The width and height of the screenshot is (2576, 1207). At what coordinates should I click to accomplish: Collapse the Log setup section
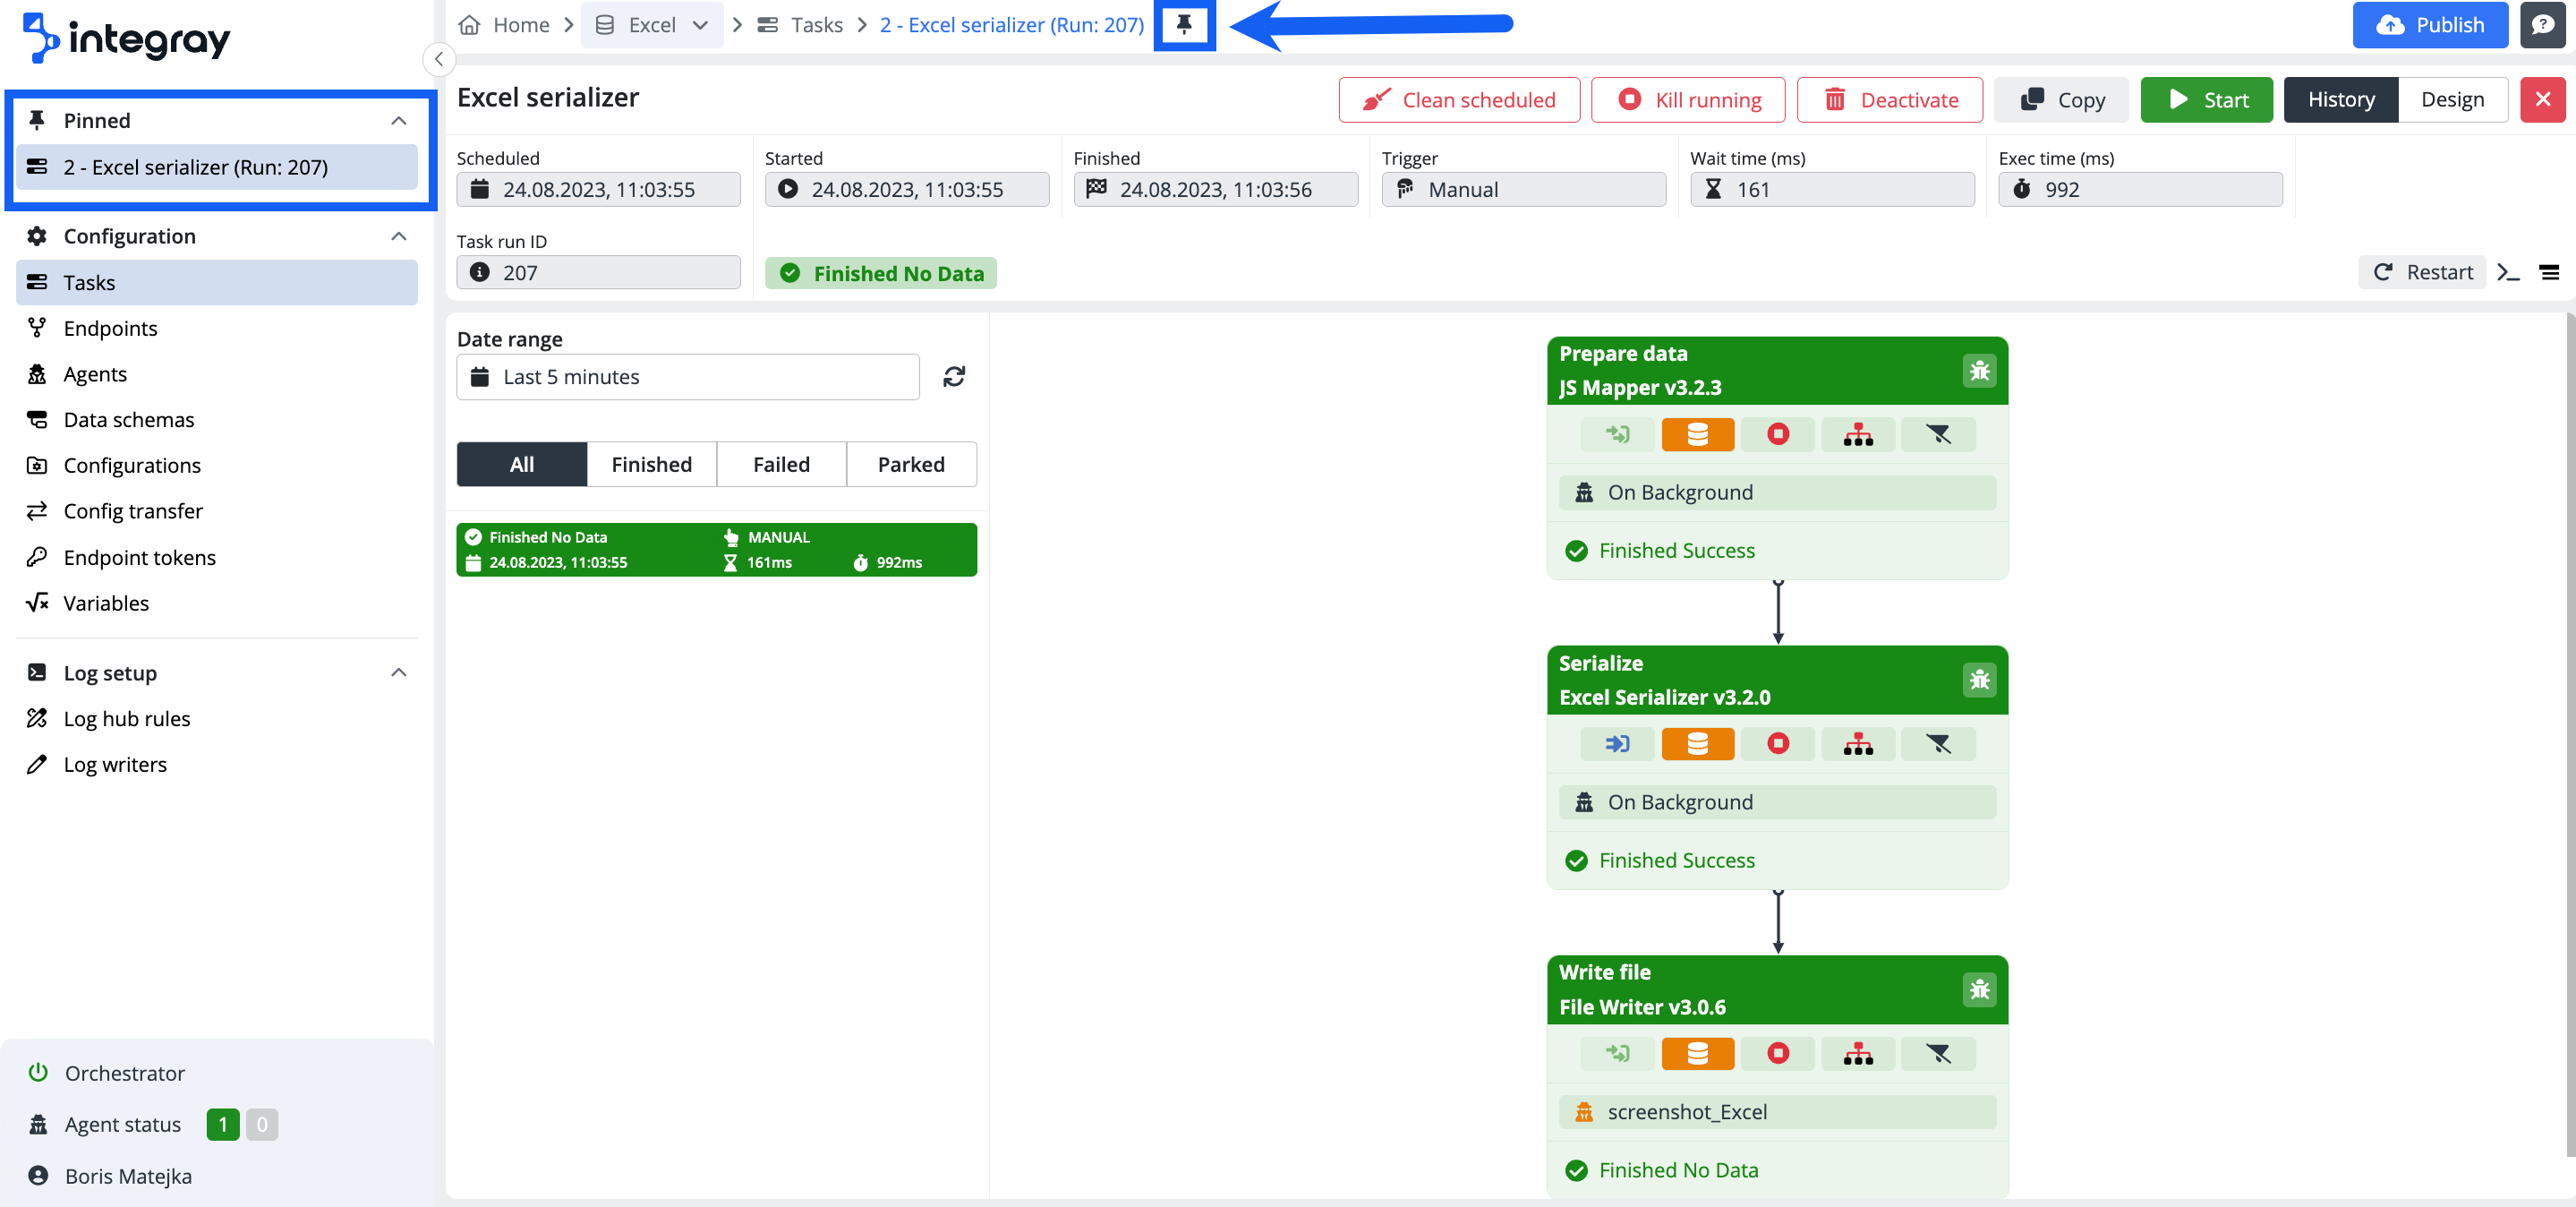click(x=398, y=673)
